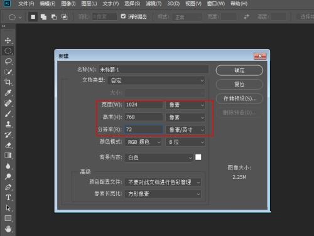Select the Crop tool

(x=8, y=82)
